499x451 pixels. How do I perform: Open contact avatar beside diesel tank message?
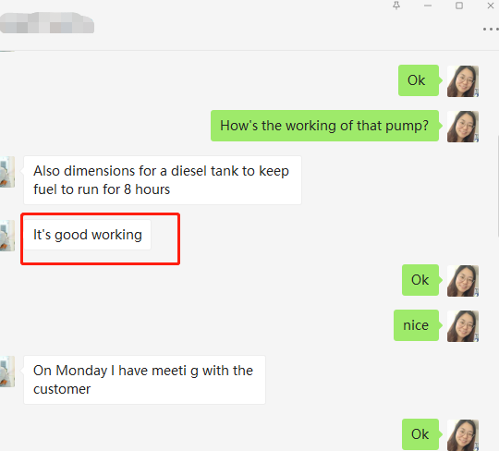tap(7, 172)
